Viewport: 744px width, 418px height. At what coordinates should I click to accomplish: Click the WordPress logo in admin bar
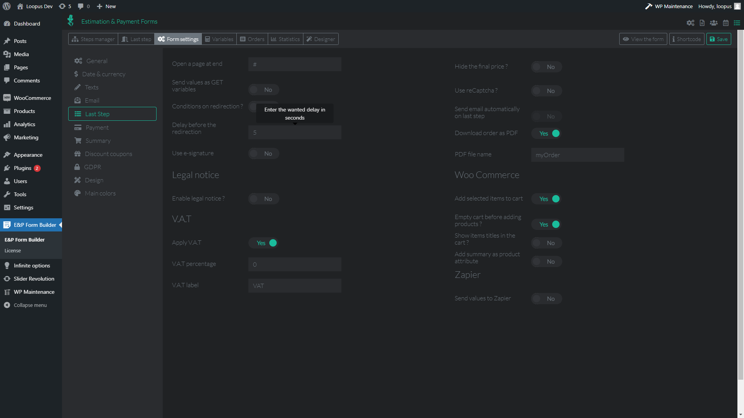click(7, 6)
